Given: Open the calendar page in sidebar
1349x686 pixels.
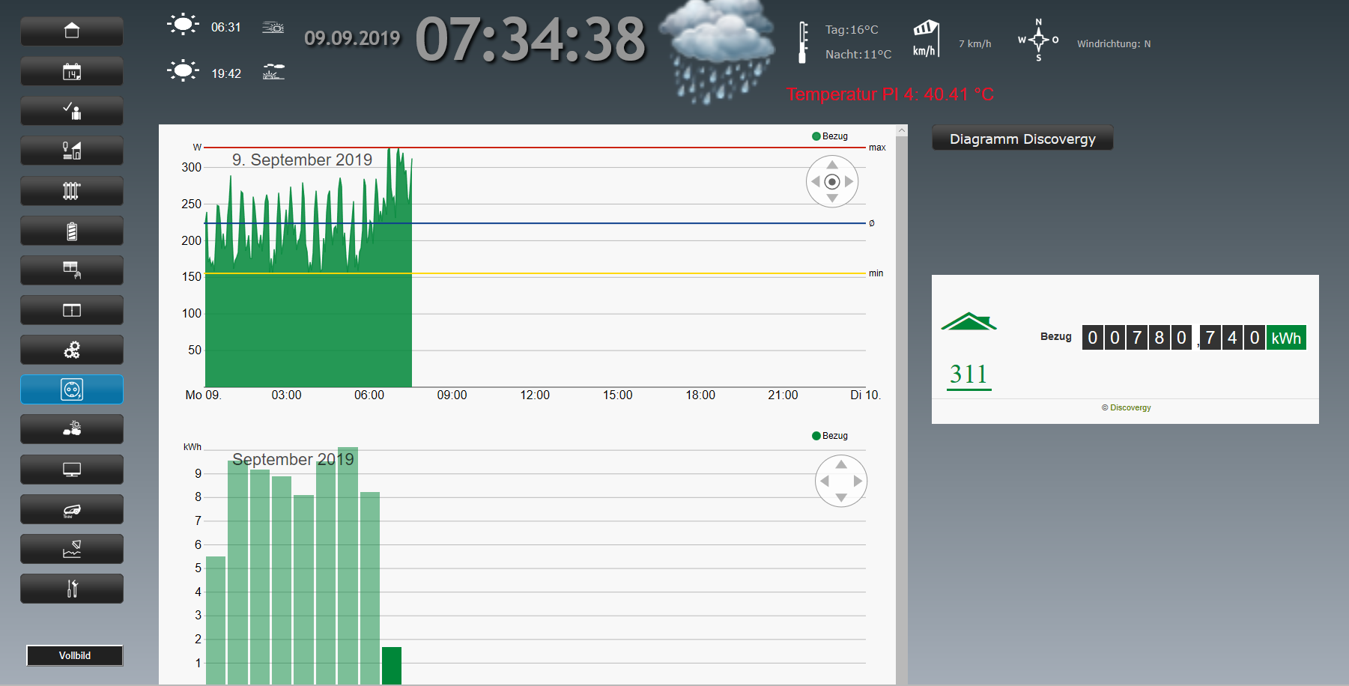Looking at the screenshot, I should pos(72,71).
